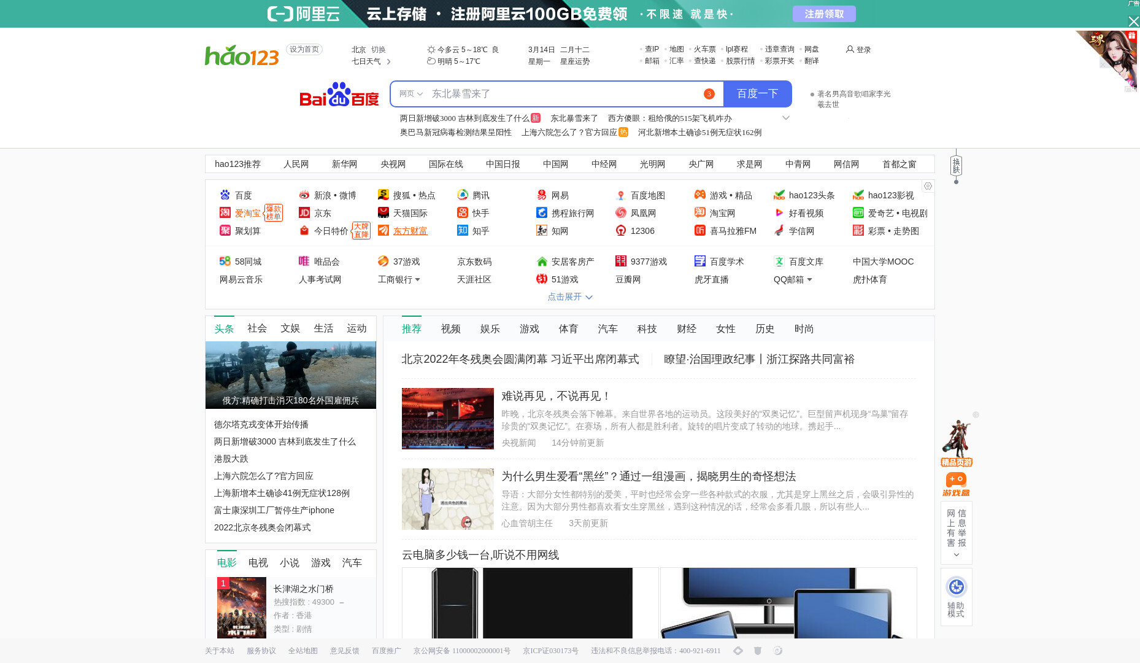Click the 百度一下 search button
Viewport: 1140px width, 663px height.
click(x=757, y=94)
